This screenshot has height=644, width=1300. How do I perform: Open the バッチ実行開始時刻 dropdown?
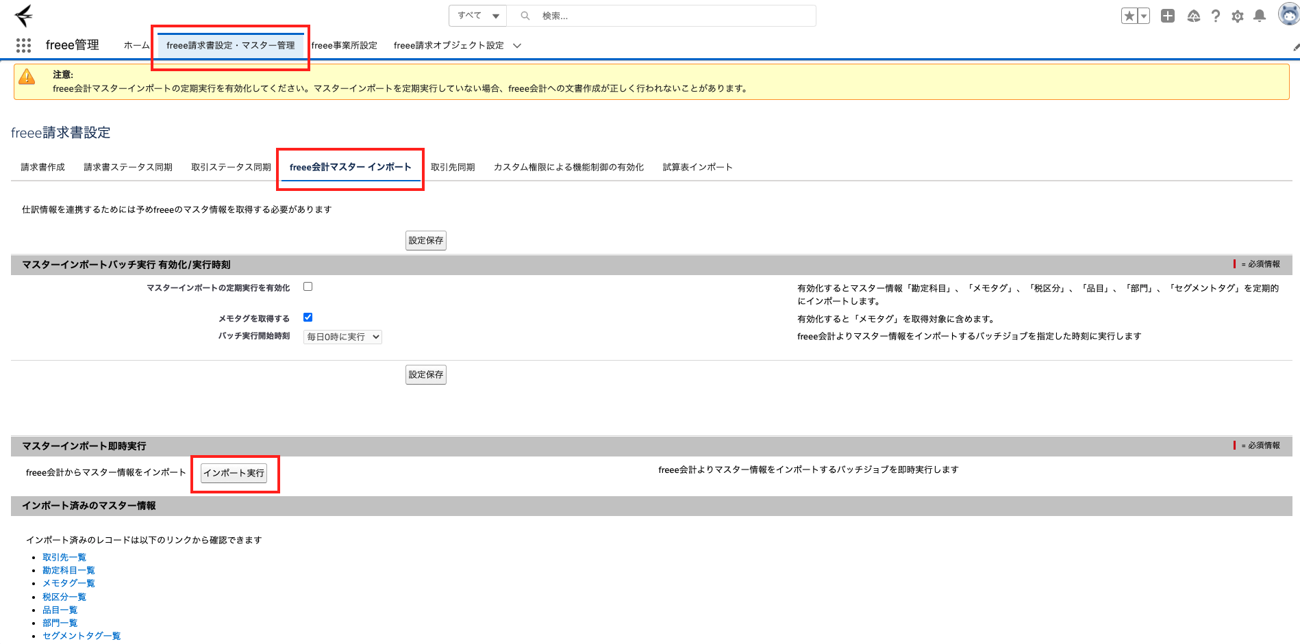click(x=342, y=337)
